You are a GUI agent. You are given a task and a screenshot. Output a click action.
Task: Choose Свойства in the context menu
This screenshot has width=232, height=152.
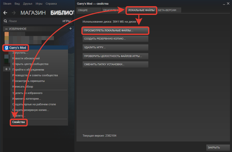pos(18,122)
